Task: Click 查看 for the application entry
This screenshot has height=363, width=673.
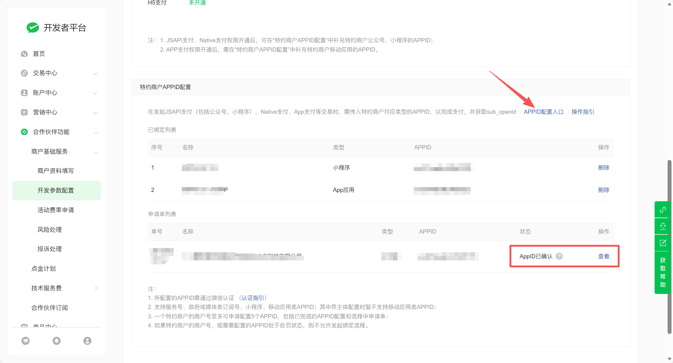Action: (x=604, y=256)
